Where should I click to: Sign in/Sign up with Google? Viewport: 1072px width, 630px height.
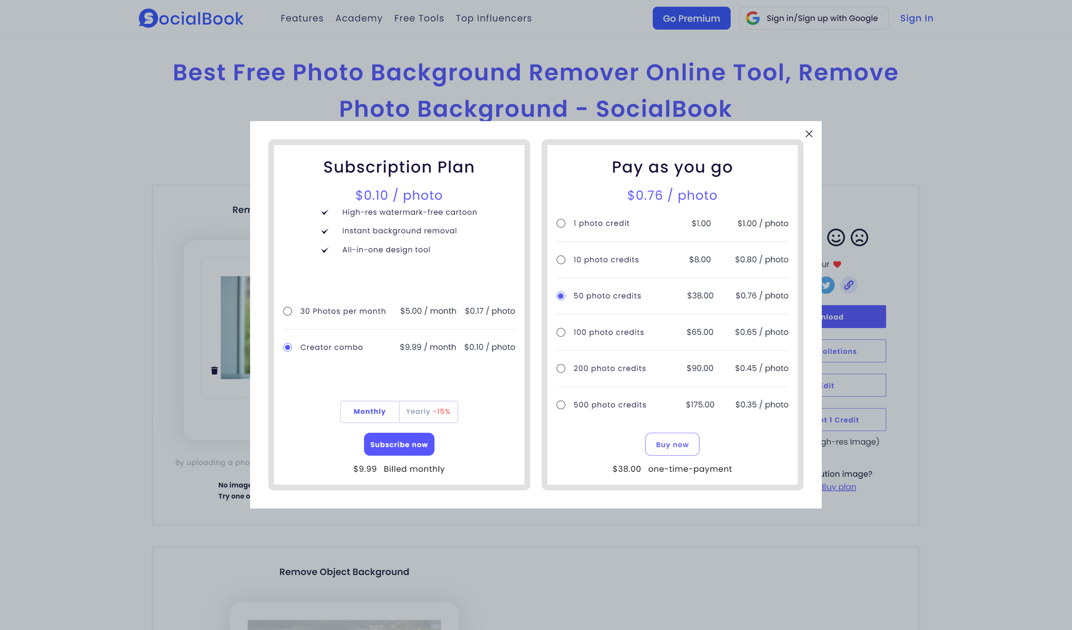[814, 18]
